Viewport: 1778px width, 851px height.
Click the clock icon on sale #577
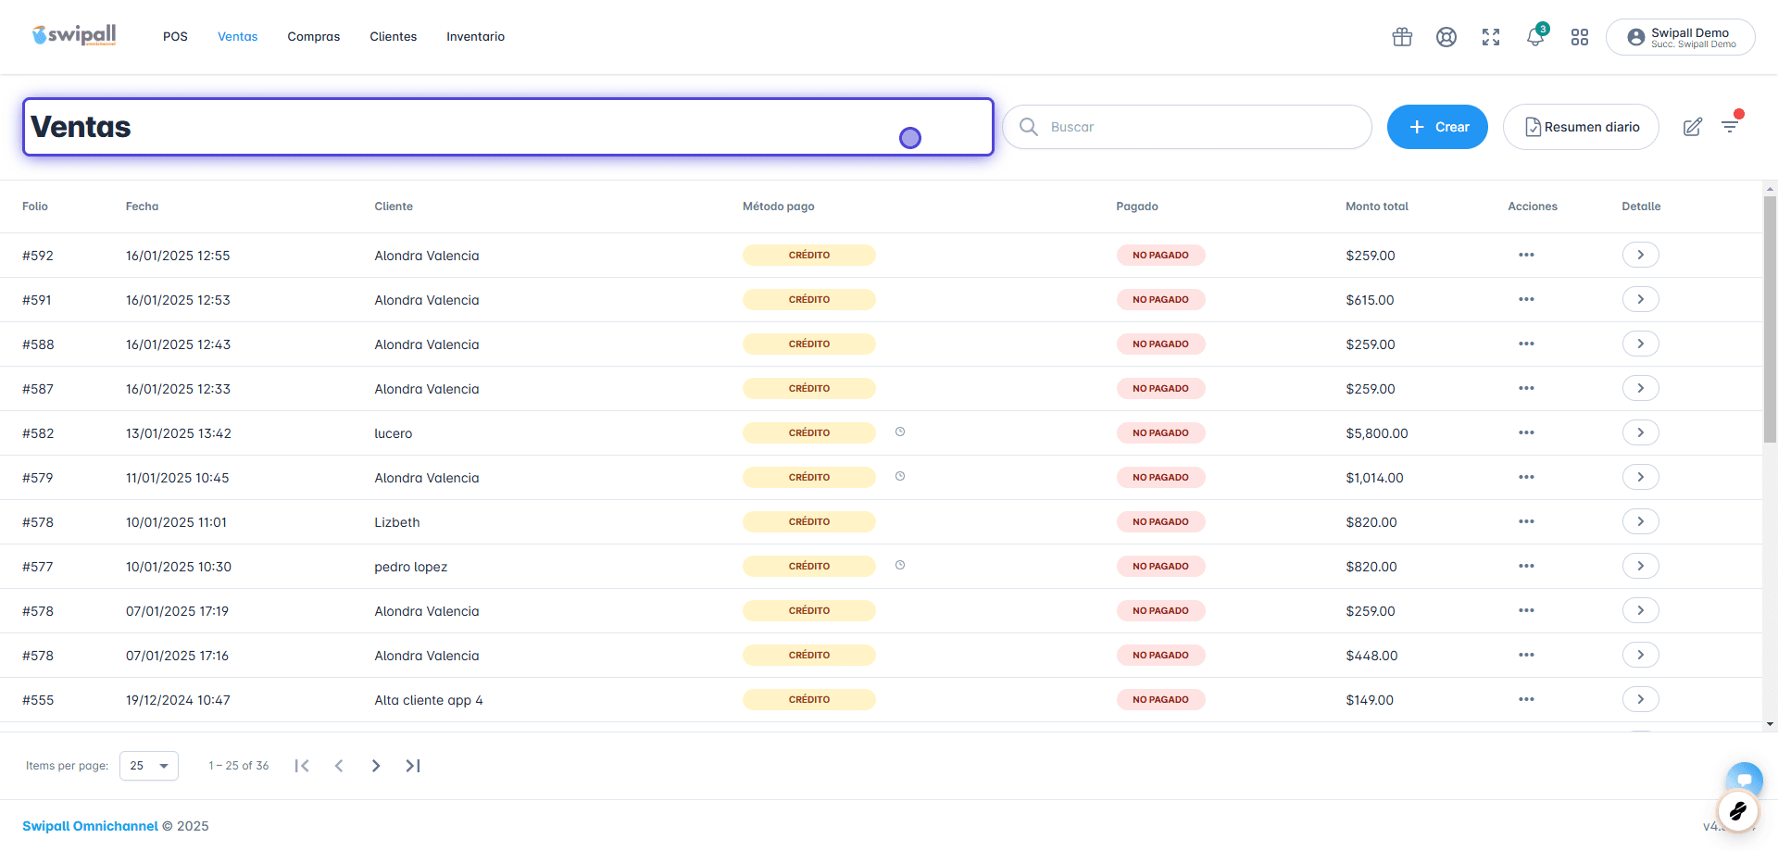tap(900, 565)
